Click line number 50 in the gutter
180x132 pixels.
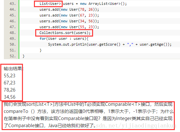tap(13, 45)
